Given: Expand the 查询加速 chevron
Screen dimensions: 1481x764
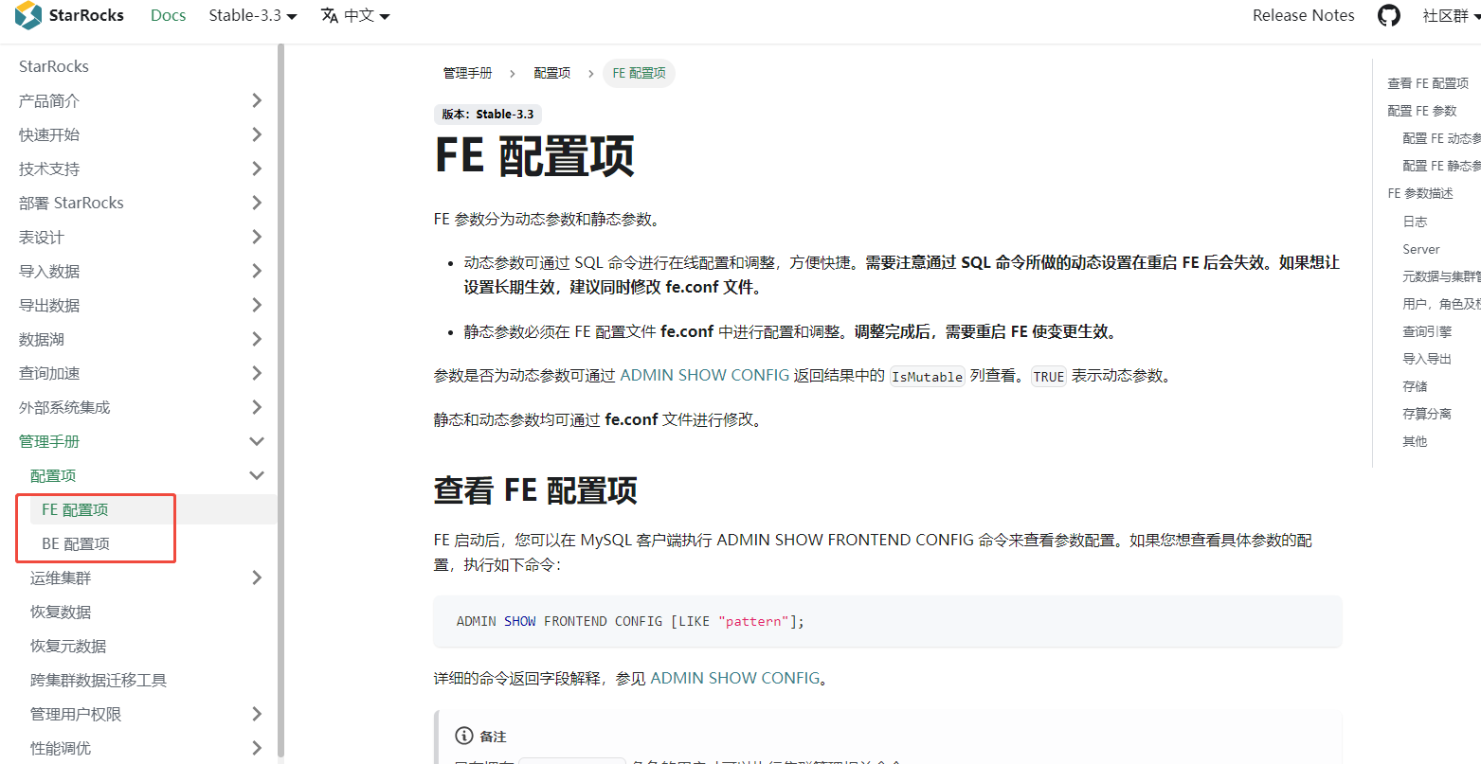Looking at the screenshot, I should coord(257,373).
